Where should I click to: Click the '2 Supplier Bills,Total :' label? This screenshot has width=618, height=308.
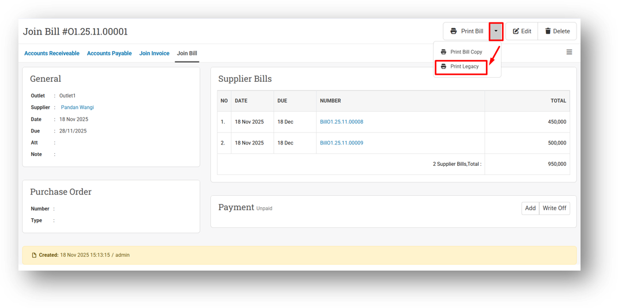coord(457,164)
